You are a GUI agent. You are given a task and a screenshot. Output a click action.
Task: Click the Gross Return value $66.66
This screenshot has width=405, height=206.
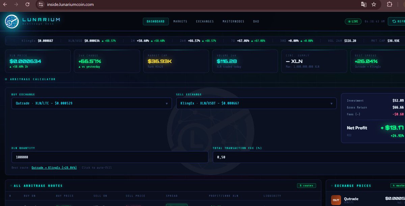pos(398,107)
